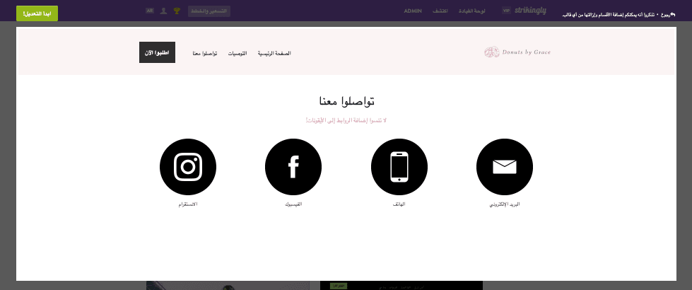
Task: Click the تواصلوا معنا section heading
Action: (346, 101)
